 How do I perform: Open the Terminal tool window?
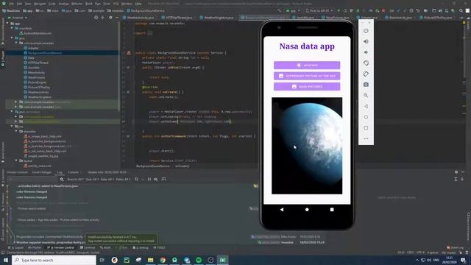point(88,247)
